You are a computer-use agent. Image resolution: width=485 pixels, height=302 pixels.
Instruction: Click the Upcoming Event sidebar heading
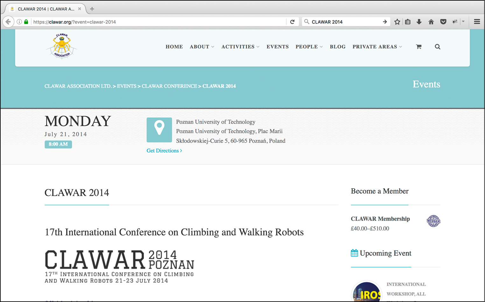pos(385,253)
